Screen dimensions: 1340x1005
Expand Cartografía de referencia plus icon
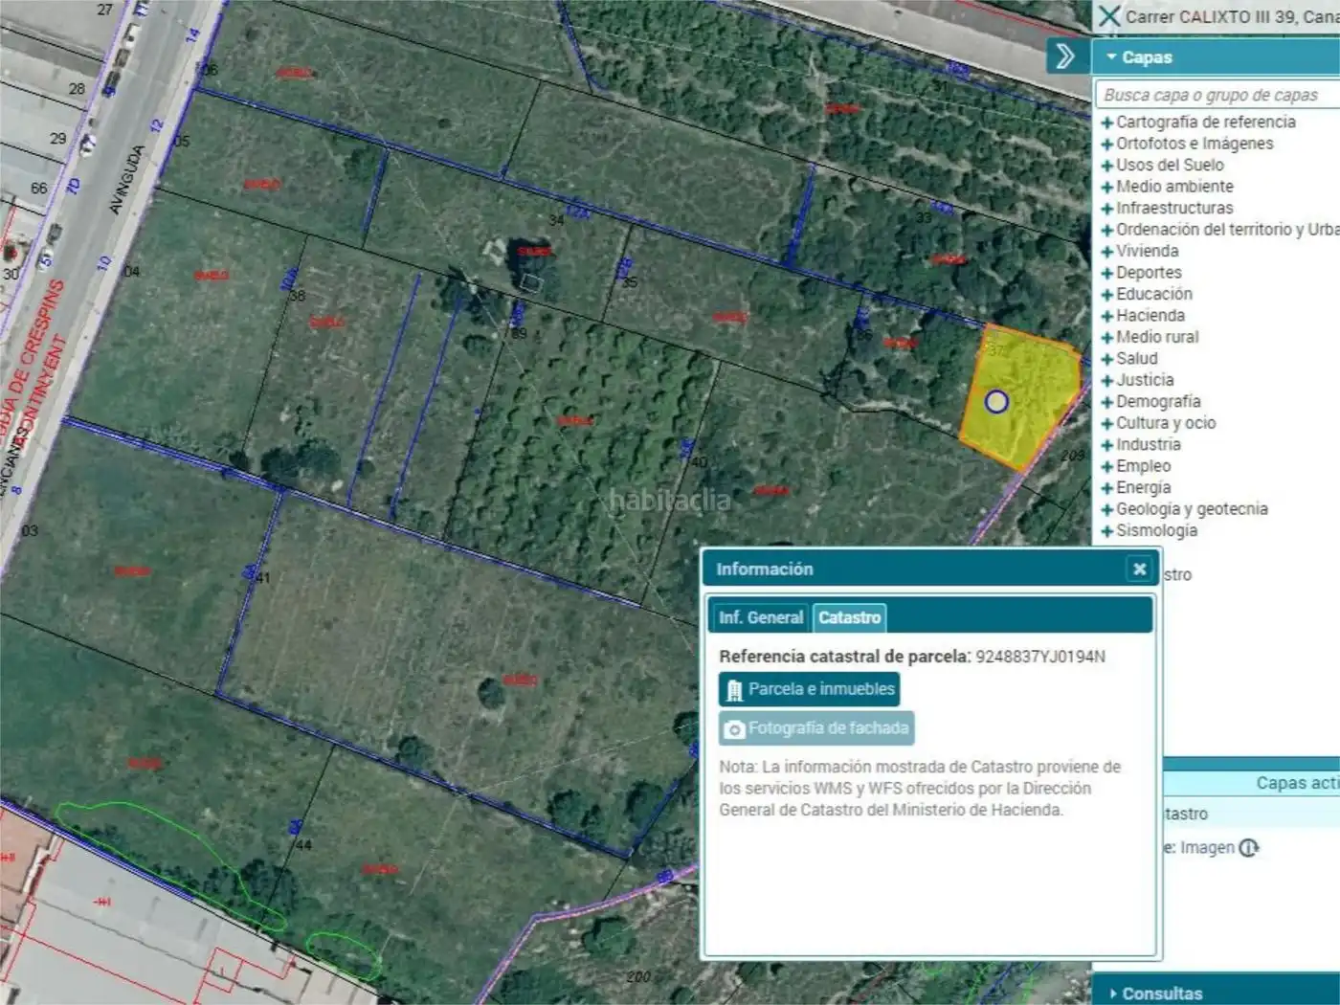click(1107, 123)
